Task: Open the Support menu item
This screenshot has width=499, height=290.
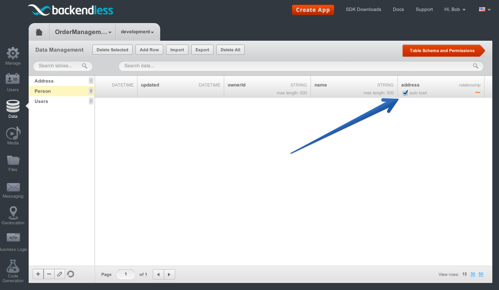Action: [424, 9]
